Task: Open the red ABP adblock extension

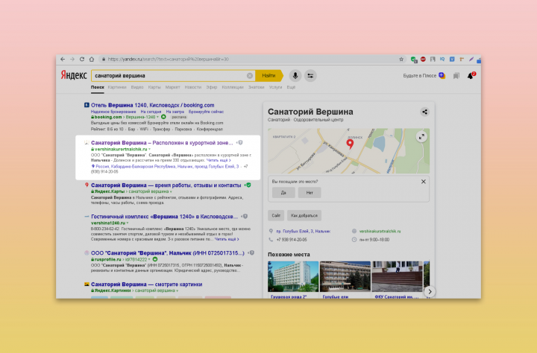Action: pyautogui.click(x=423, y=59)
